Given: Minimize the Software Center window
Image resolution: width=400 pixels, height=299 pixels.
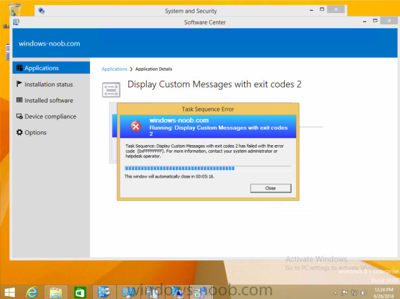Looking at the screenshot, I should (364, 21).
